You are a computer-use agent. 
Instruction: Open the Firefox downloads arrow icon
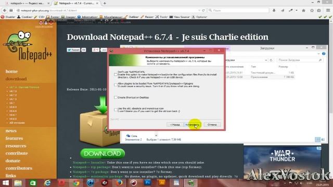274,10
